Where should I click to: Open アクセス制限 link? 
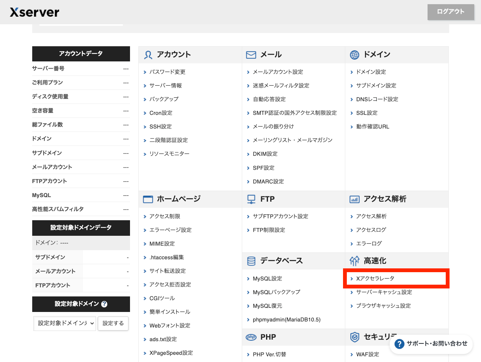pos(165,216)
